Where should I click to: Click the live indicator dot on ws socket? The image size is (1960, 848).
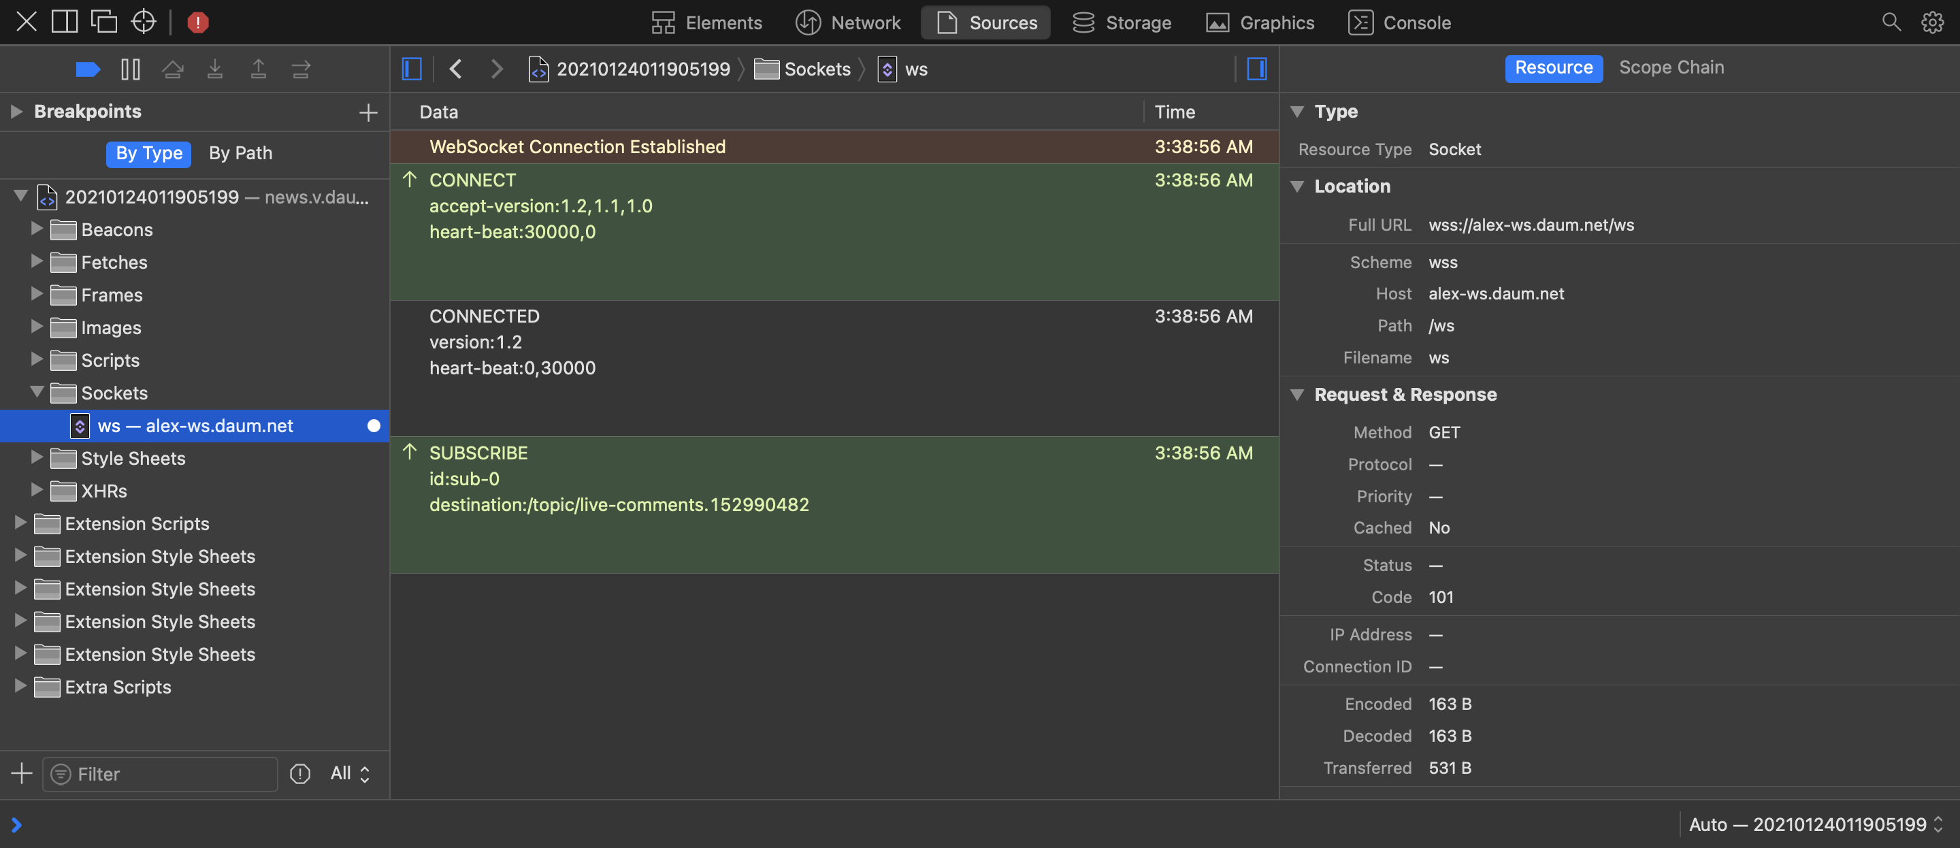(373, 425)
